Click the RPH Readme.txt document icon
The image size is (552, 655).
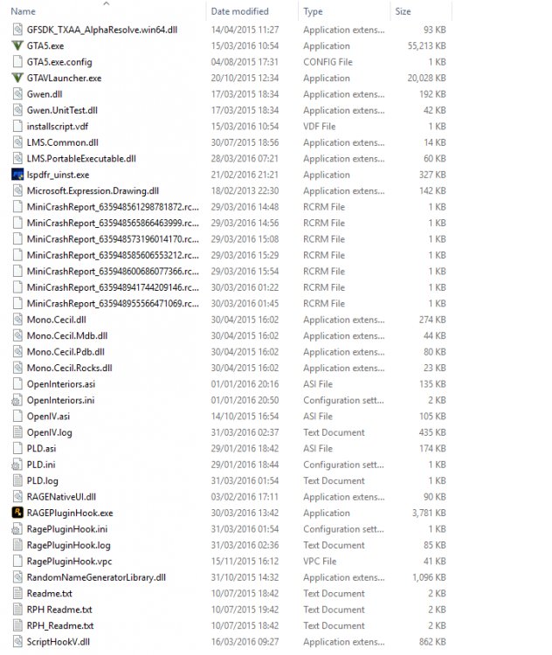click(17, 609)
